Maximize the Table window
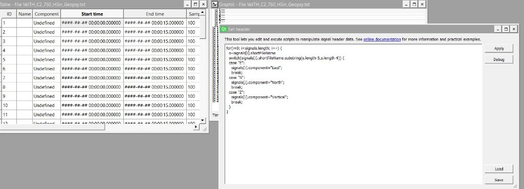Viewport: 524px width, 189px height. [195, 4]
